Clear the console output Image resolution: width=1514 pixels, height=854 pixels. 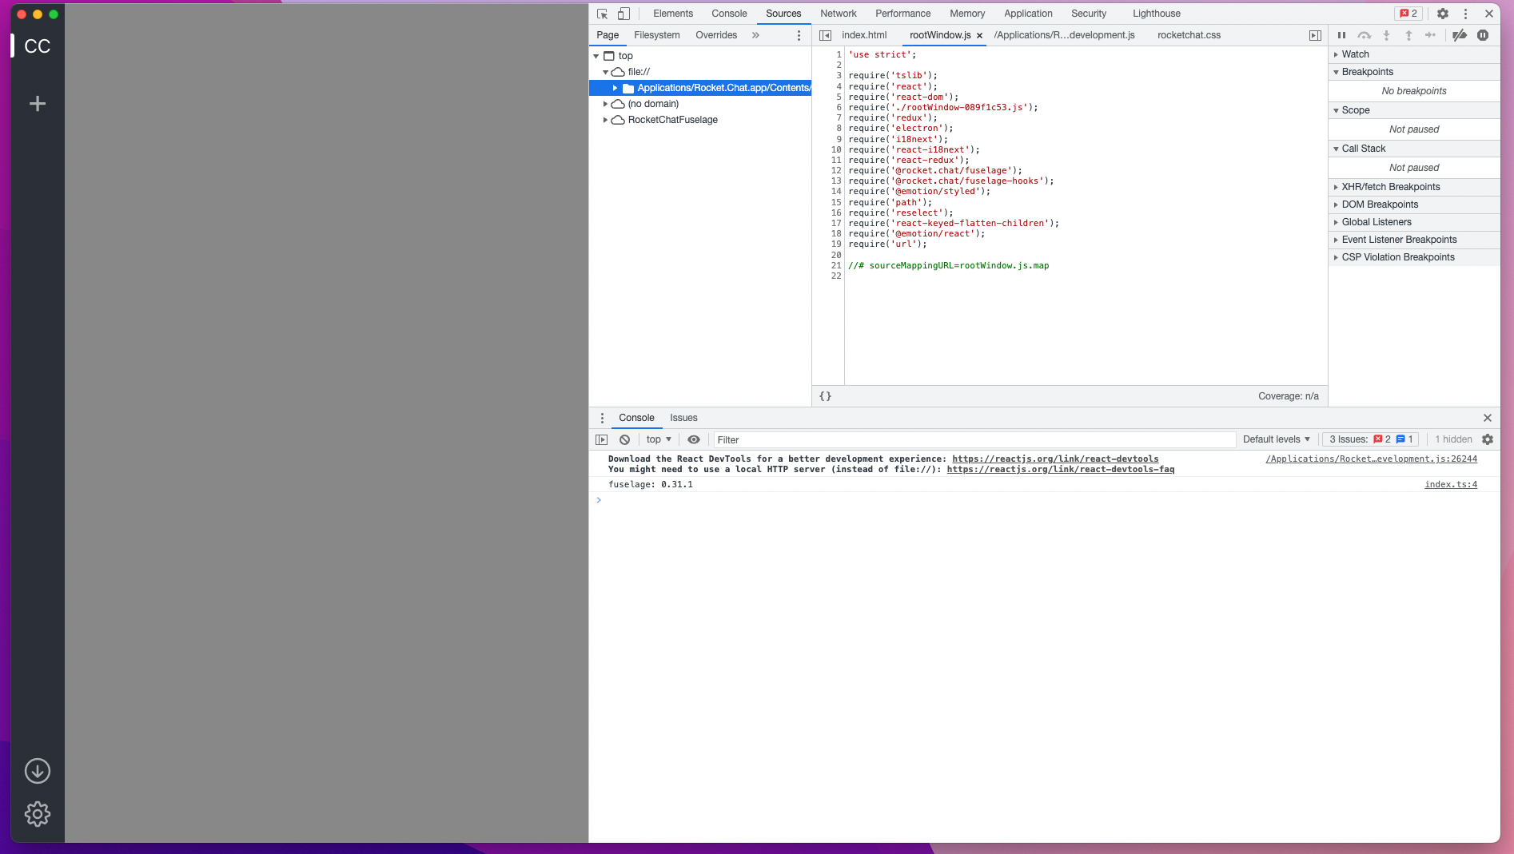coord(624,439)
